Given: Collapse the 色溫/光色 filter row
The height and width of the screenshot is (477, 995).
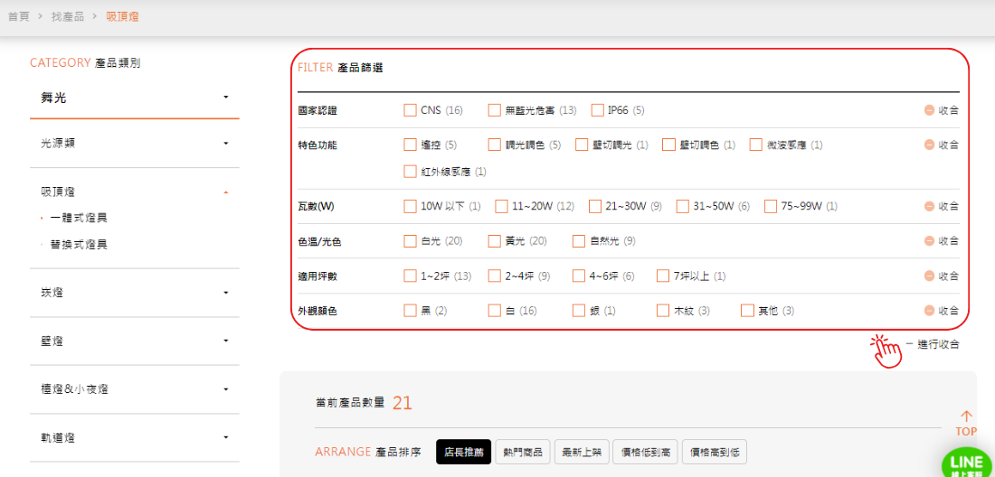Looking at the screenshot, I should pos(941,241).
